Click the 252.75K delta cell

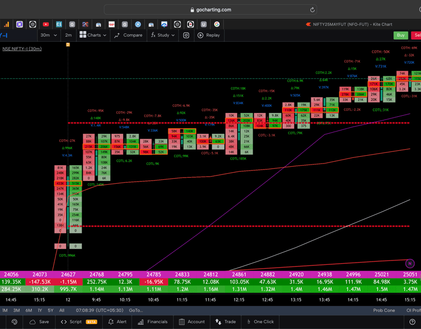coord(96,282)
